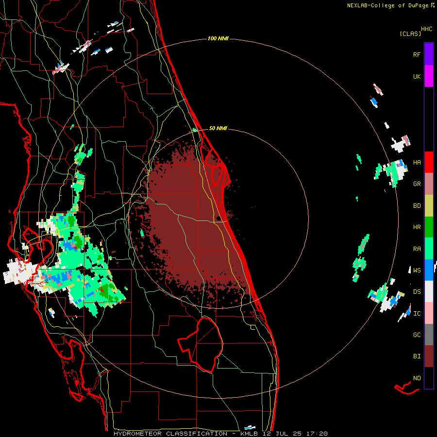The width and height of the screenshot is (437, 437).
Task: Pick the RA light green legend swatch
Action: [x=429, y=249]
